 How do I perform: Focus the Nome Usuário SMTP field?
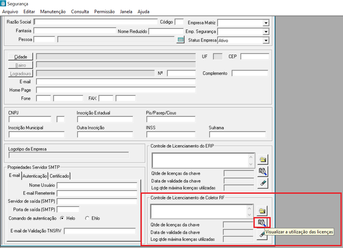click(x=97, y=185)
